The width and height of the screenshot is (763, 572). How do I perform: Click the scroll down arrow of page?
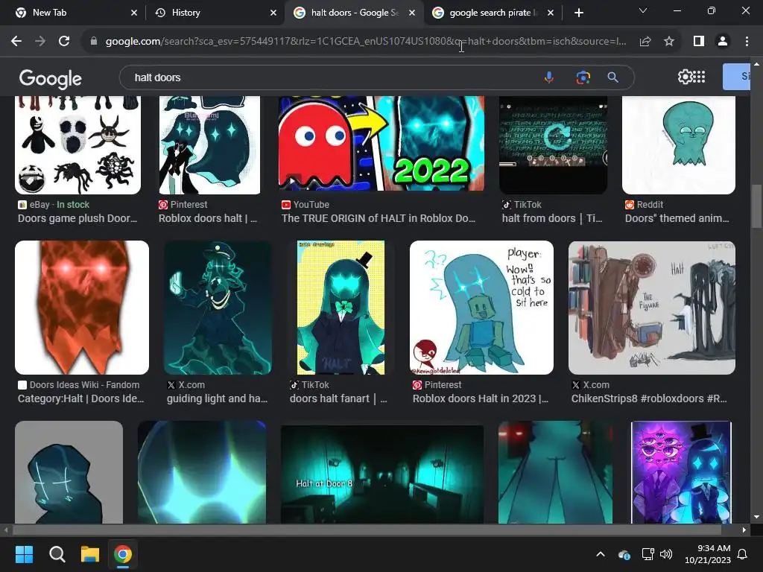(x=756, y=517)
